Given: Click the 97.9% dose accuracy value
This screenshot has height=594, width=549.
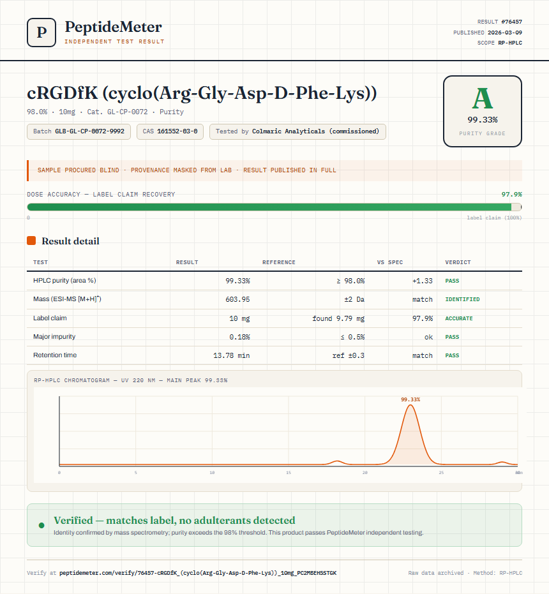Looking at the screenshot, I should [511, 195].
